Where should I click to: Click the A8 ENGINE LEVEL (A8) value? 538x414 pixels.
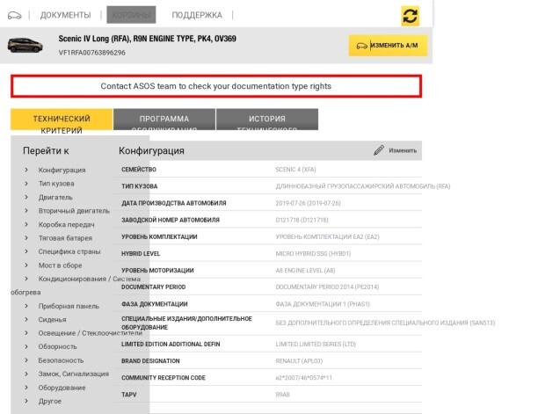[x=305, y=270]
